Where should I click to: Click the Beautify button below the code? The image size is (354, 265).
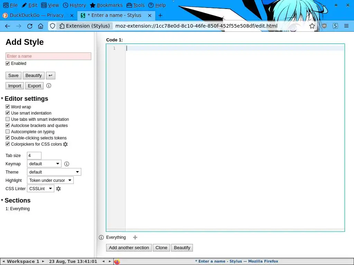tap(182, 248)
